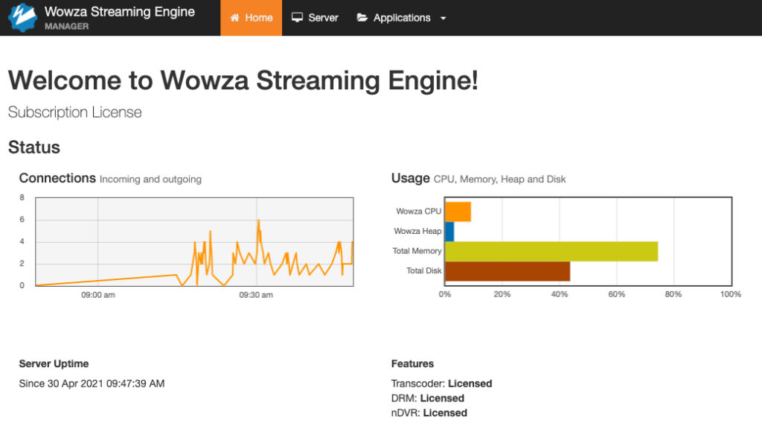Click the brown Total Disk bar

(508, 271)
